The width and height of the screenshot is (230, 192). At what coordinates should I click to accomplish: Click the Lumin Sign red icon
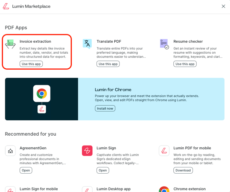87,151
